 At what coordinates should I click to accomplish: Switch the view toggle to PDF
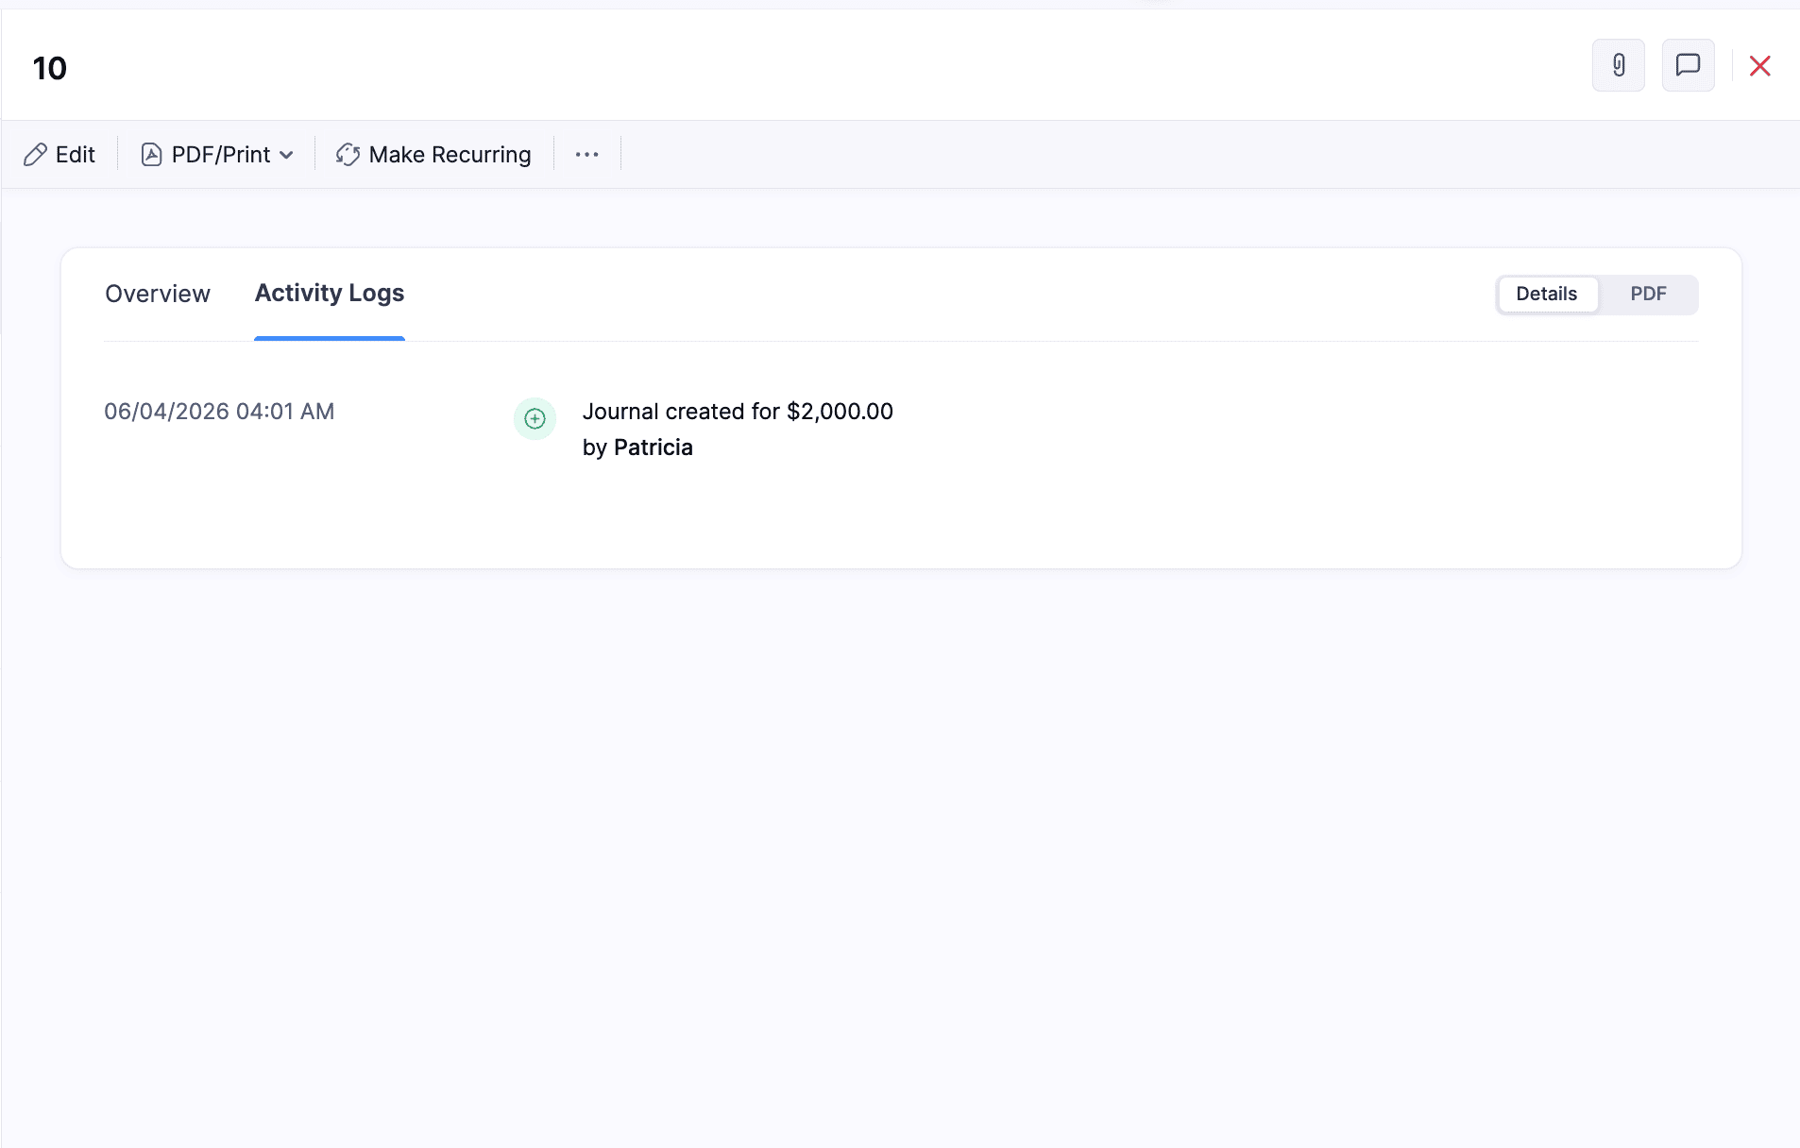[1647, 294]
